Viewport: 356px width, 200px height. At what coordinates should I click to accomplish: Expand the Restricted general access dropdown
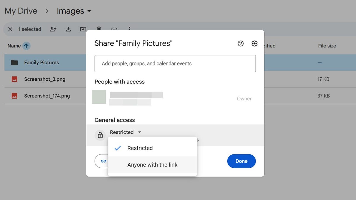click(125, 132)
